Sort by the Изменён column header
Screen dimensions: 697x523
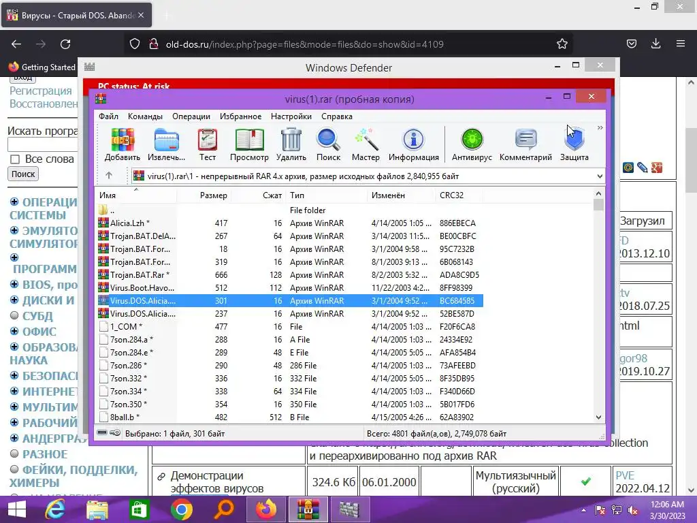point(402,195)
